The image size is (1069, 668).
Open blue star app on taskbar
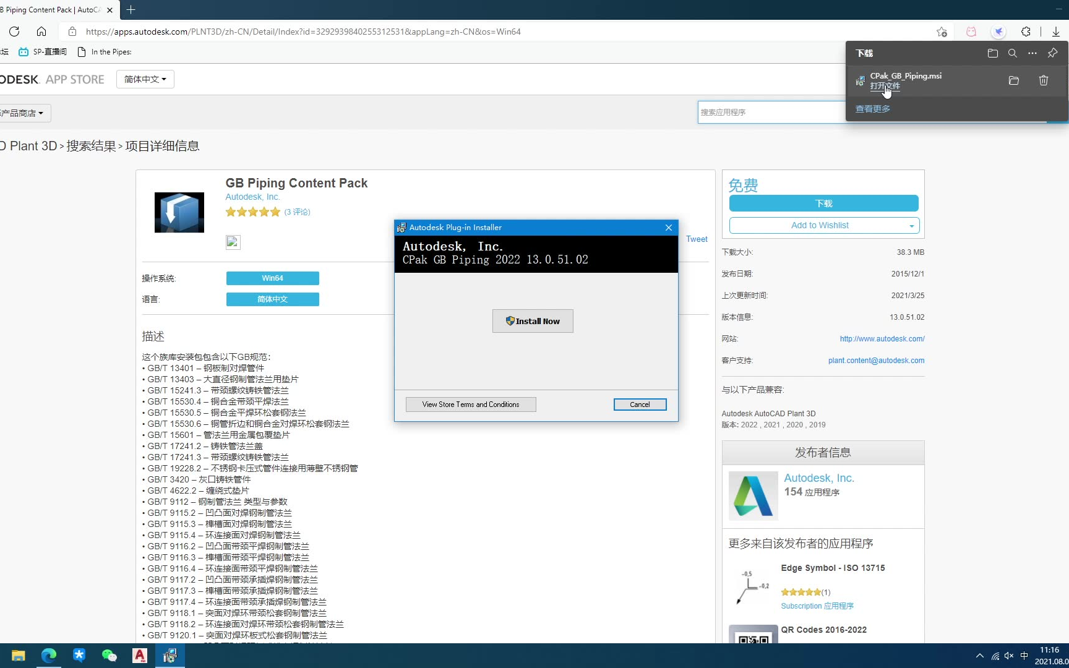(x=79, y=656)
